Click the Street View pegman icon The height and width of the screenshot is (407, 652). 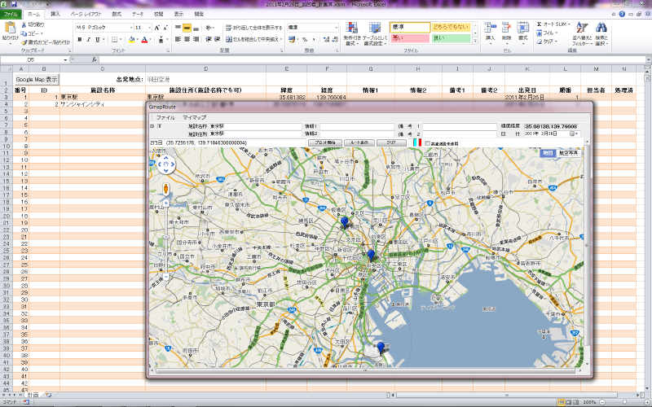point(165,190)
